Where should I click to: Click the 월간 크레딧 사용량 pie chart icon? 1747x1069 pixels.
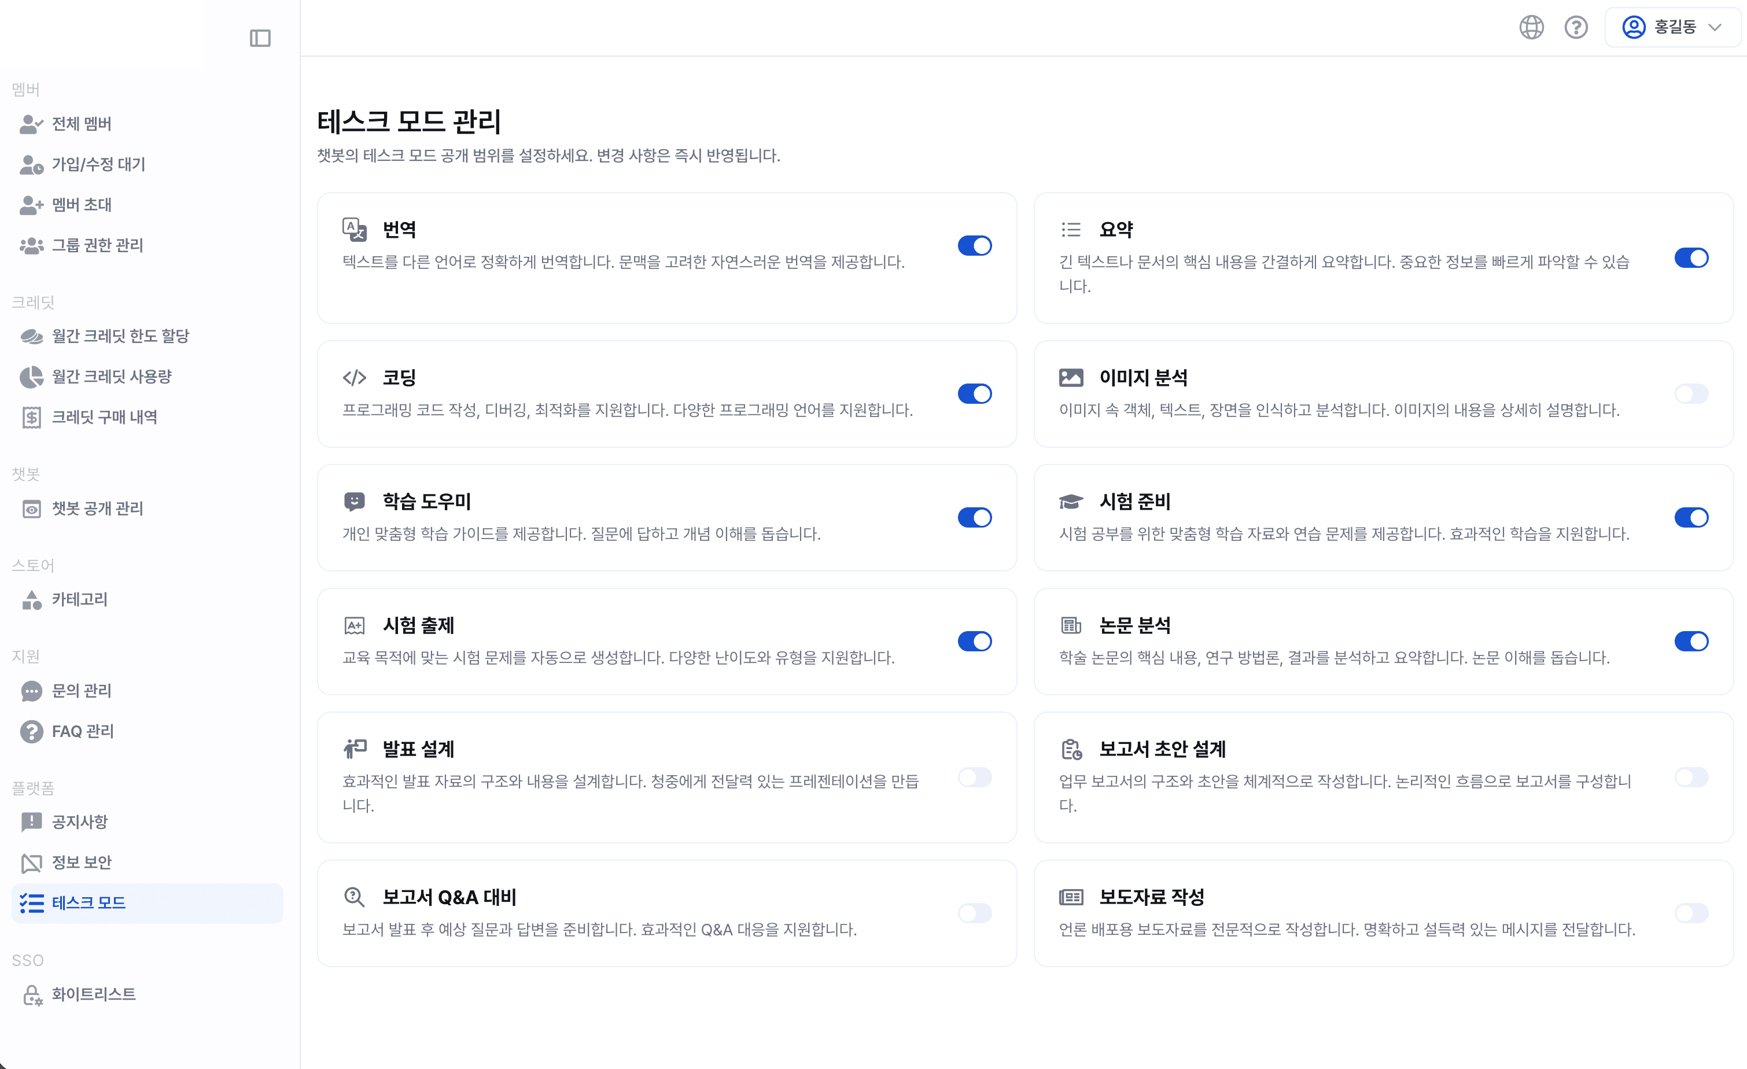[x=31, y=377]
